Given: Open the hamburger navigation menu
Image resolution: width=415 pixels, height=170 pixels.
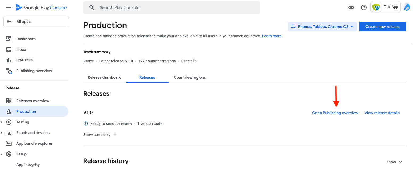Looking at the screenshot, I should (x=9, y=7).
